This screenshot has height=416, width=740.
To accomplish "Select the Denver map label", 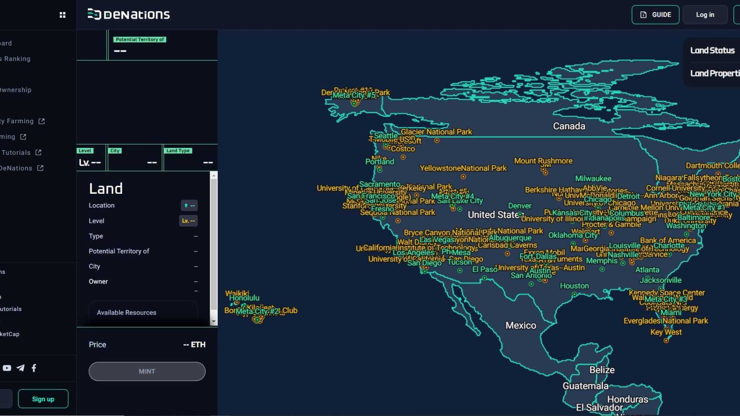I will (x=520, y=206).
